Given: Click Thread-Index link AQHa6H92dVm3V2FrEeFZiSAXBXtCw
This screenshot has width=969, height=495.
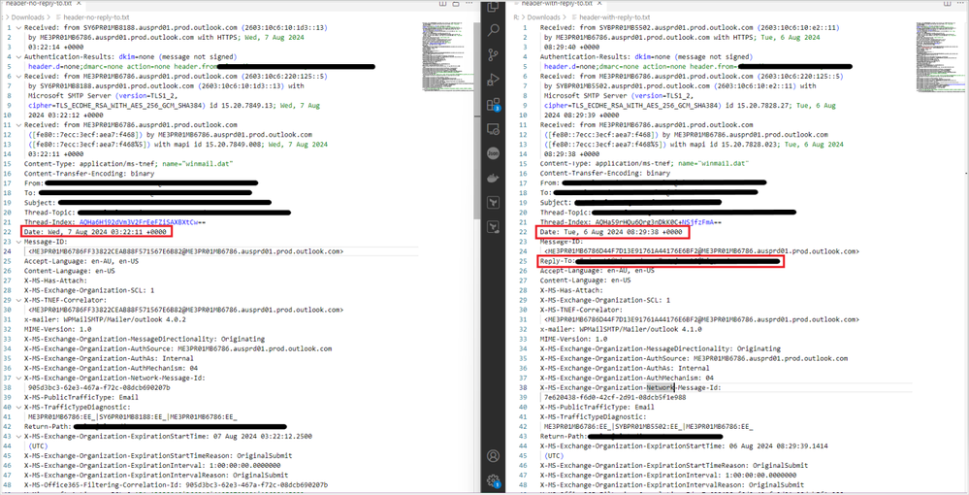Looking at the screenshot, I should 141,221.
